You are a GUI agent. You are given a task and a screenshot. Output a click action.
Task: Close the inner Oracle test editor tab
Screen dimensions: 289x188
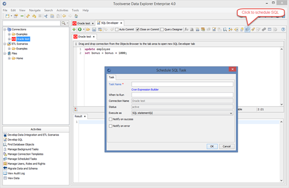93,37
